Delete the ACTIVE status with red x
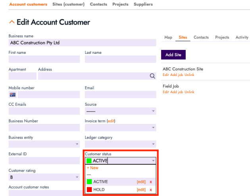 (150, 182)
